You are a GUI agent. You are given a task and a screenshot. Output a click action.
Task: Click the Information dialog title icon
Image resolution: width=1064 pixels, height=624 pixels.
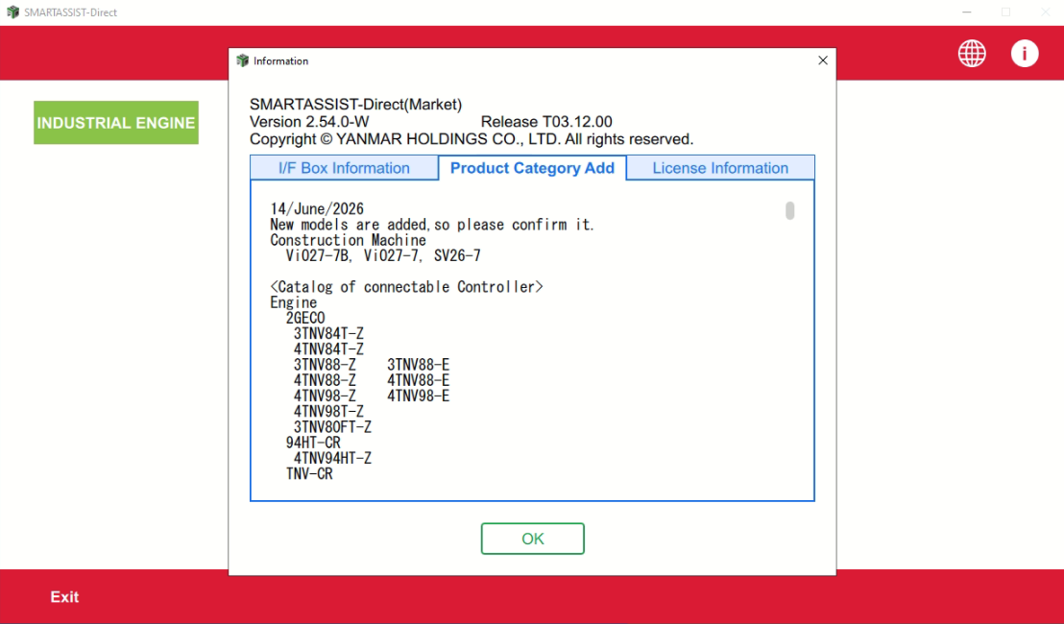tap(242, 61)
